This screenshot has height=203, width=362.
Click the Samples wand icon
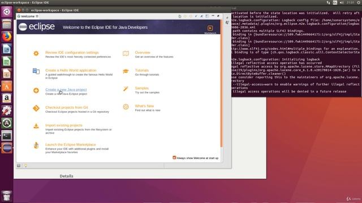[126, 89]
